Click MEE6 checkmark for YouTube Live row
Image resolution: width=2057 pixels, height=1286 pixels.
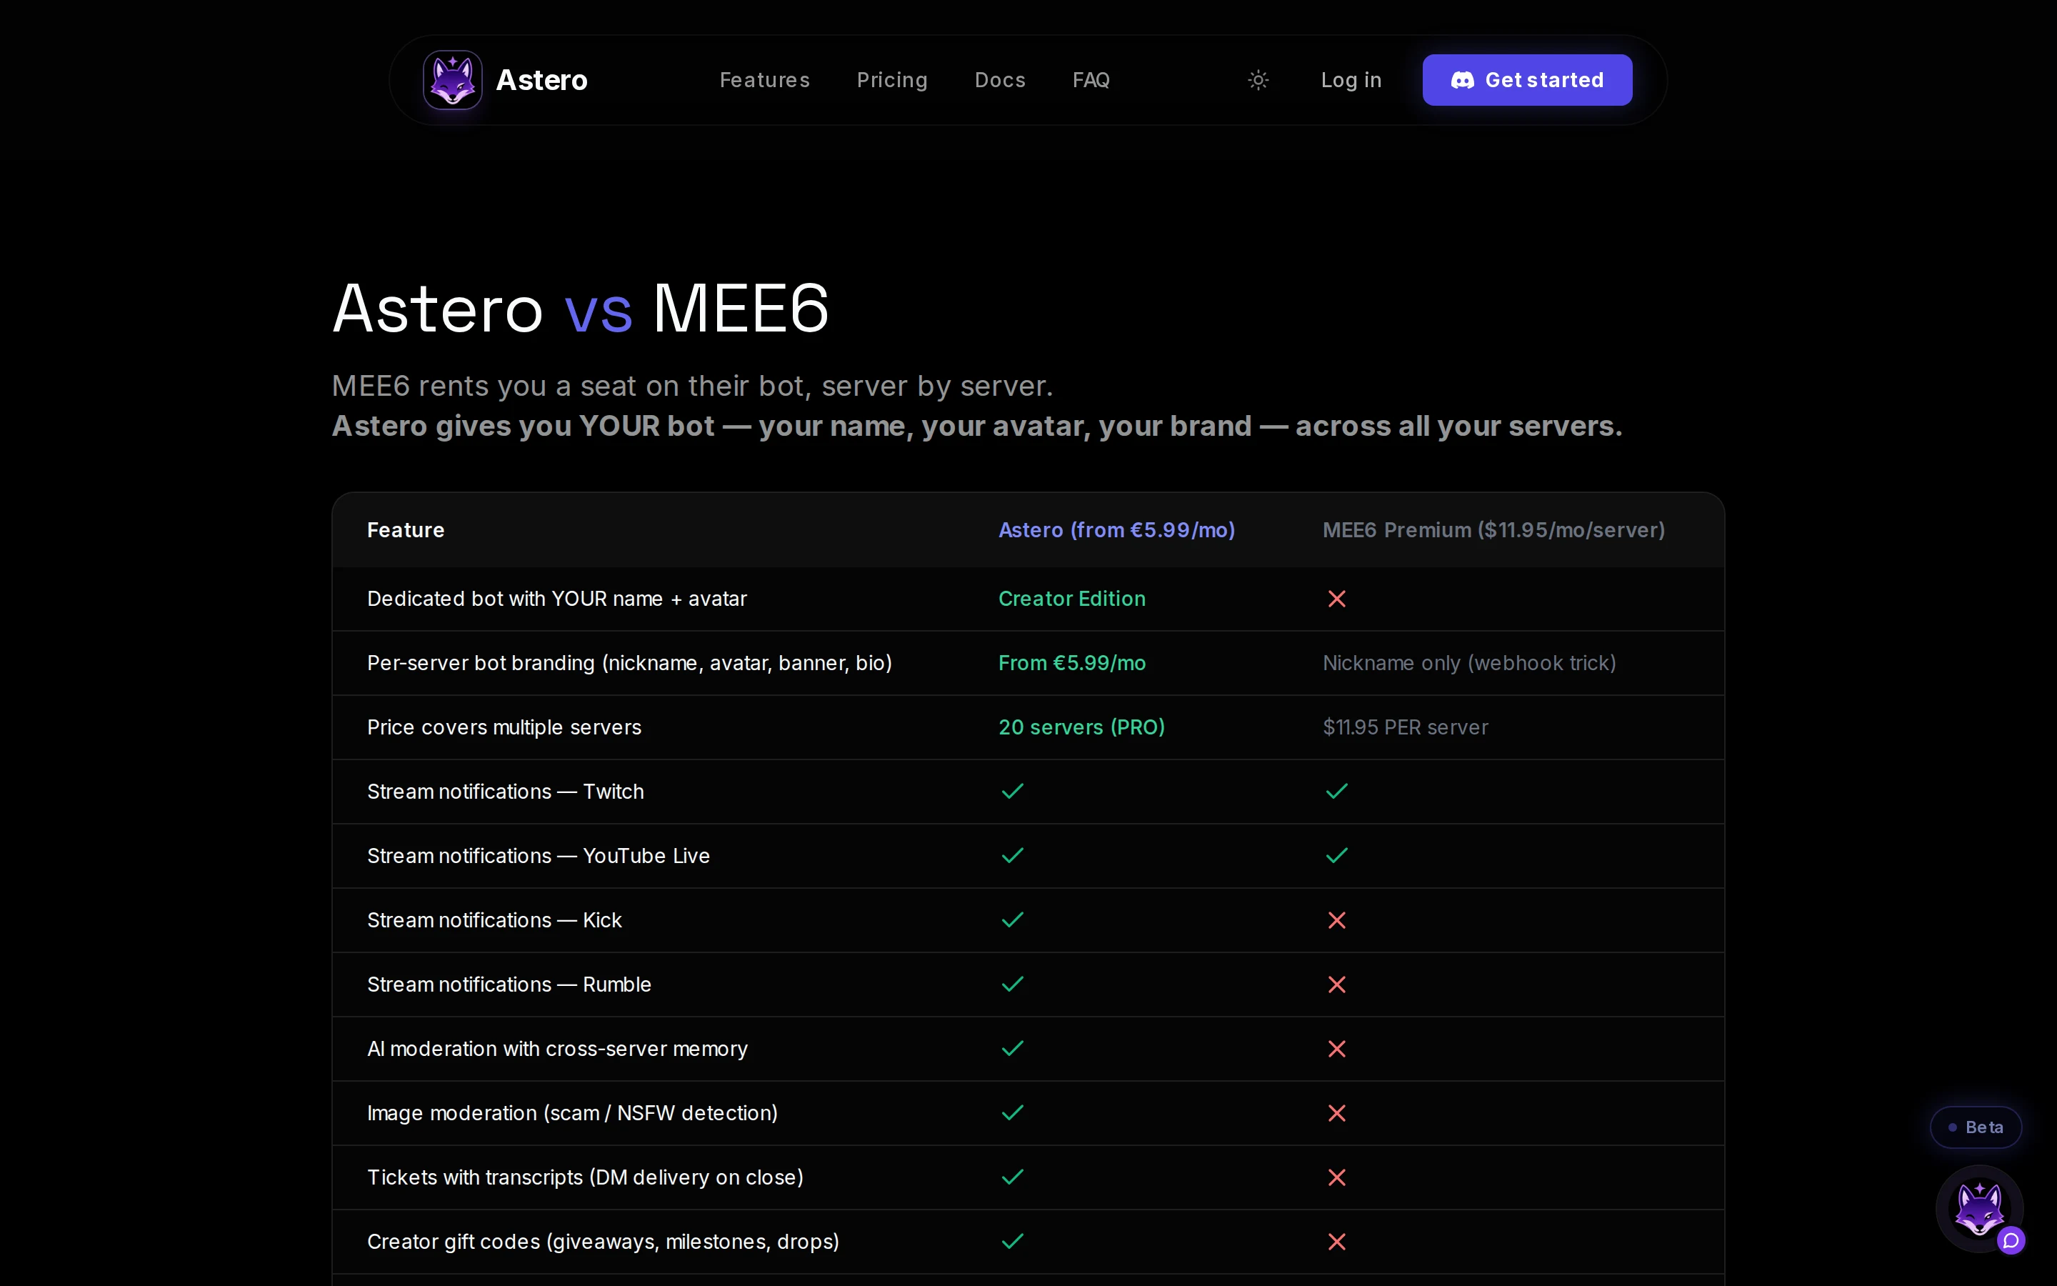click(x=1337, y=856)
